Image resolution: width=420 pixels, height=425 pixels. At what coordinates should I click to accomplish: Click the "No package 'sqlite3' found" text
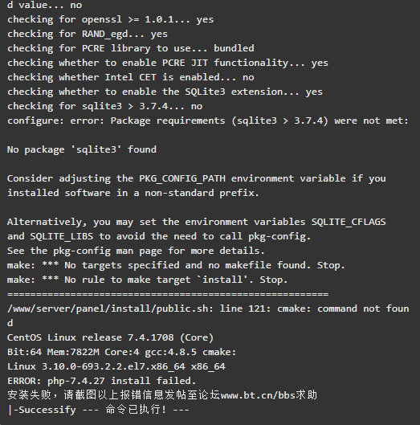pyautogui.click(x=82, y=149)
